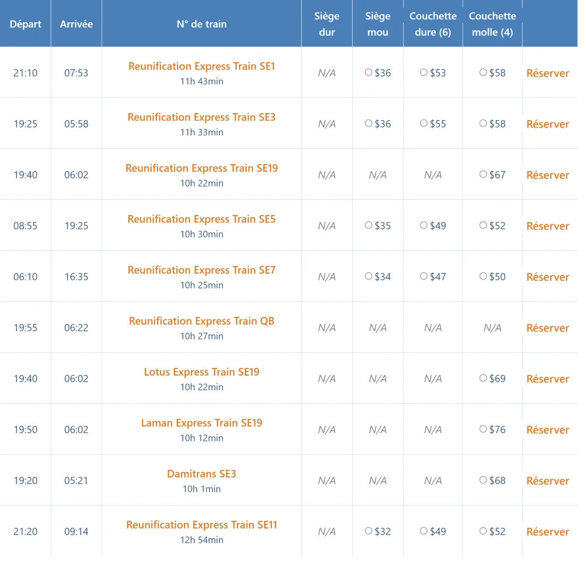Click Réserver for Damitrans SE3

(x=547, y=481)
